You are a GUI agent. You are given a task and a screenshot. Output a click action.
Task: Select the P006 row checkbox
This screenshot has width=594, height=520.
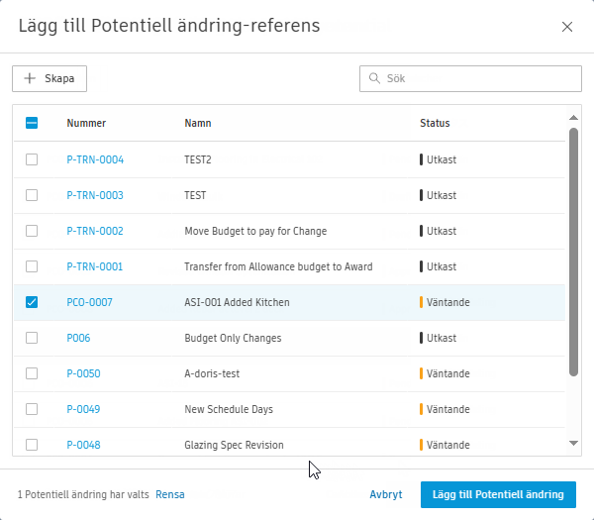point(32,338)
